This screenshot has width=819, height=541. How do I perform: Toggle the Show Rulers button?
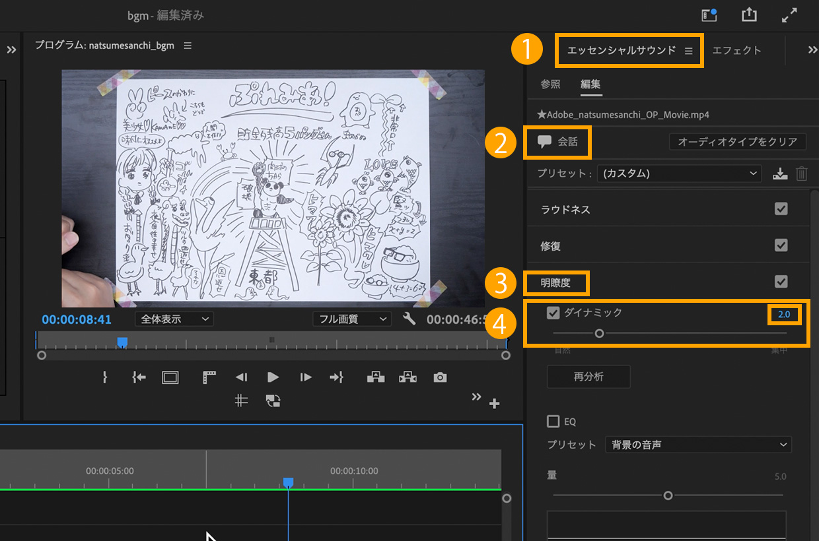209,377
